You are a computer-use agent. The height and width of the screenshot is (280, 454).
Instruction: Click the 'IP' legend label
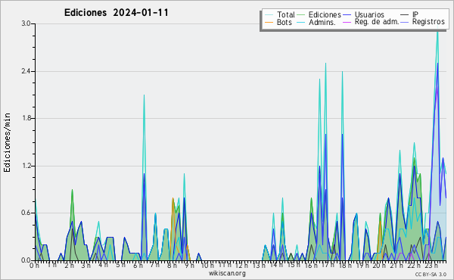click(415, 14)
